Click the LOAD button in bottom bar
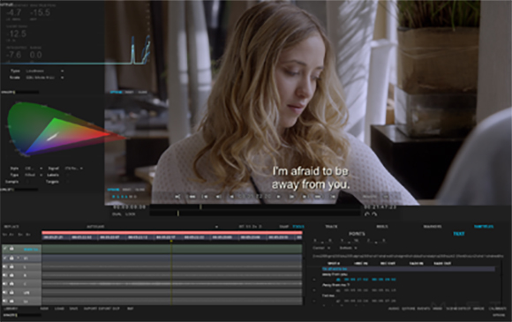The width and height of the screenshot is (512, 322). (x=59, y=308)
